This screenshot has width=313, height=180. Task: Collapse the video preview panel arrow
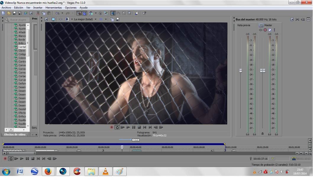coord(41,21)
